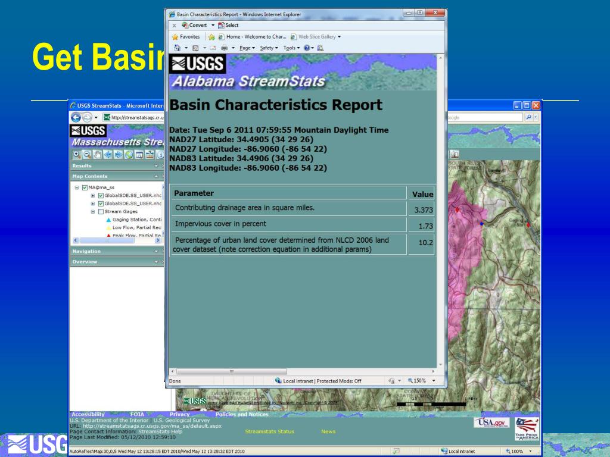Viewport: 610px width, 457px height.
Task: Click the Print icon in report window
Action: pyautogui.click(x=224, y=48)
